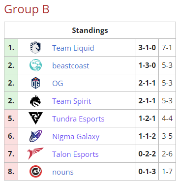
Task: Open the Team Spirit link
Action: (x=71, y=101)
